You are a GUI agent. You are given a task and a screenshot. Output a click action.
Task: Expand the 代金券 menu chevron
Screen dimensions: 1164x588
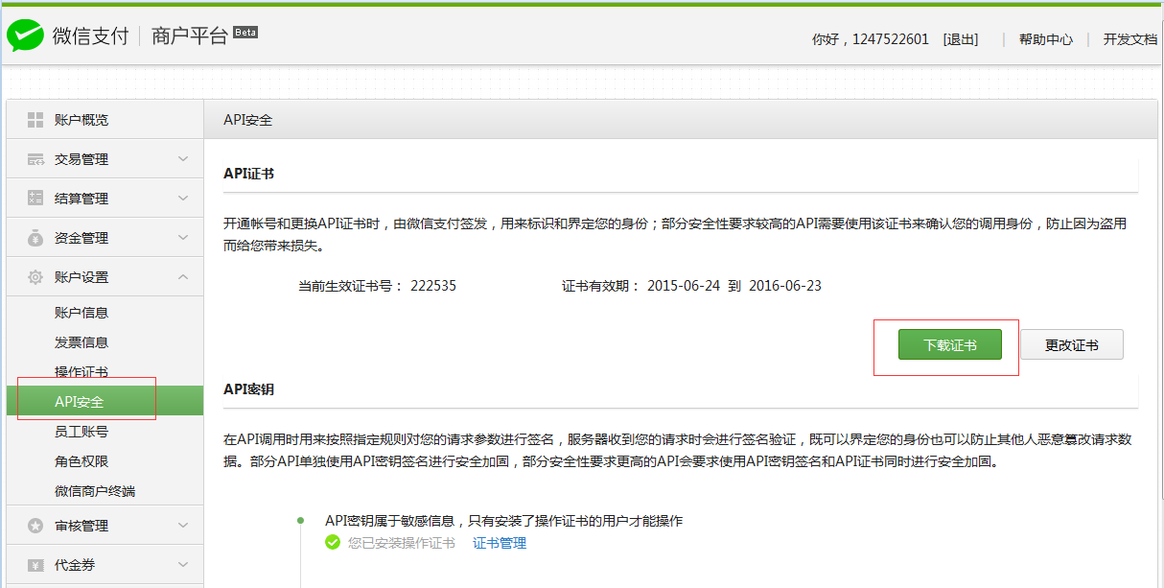(183, 565)
